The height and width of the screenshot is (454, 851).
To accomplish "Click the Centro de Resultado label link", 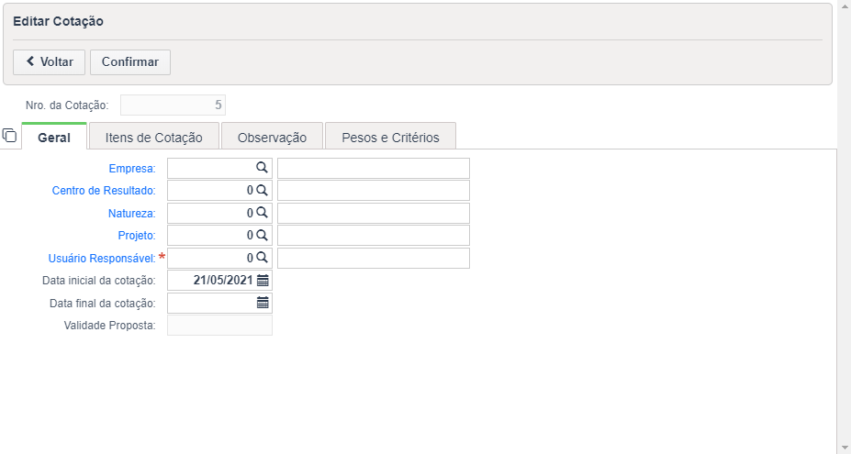I will click(x=104, y=191).
